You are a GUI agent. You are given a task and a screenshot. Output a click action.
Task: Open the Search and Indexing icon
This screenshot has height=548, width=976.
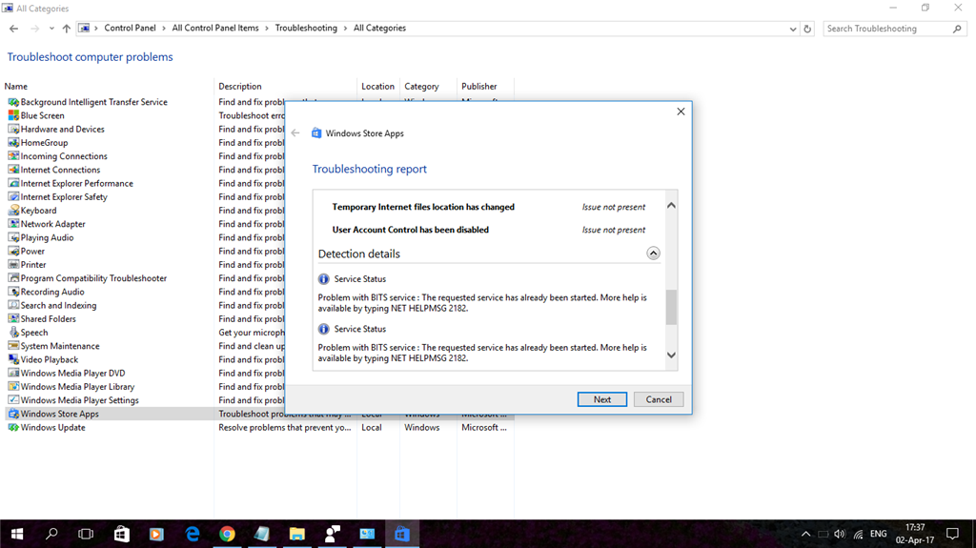click(x=13, y=306)
